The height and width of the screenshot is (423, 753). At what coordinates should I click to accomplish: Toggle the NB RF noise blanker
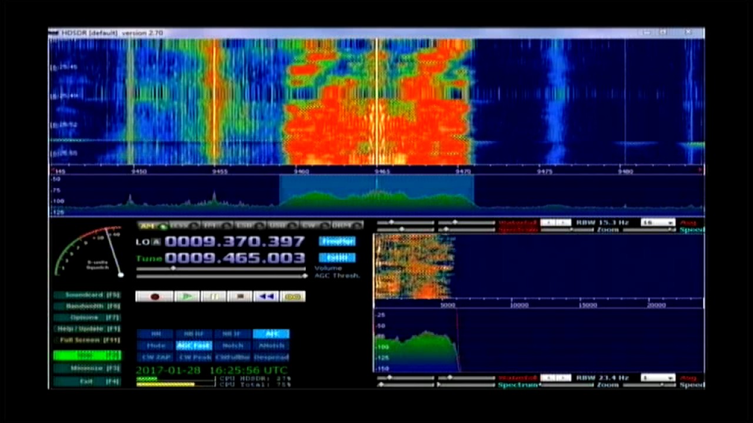pos(194,334)
